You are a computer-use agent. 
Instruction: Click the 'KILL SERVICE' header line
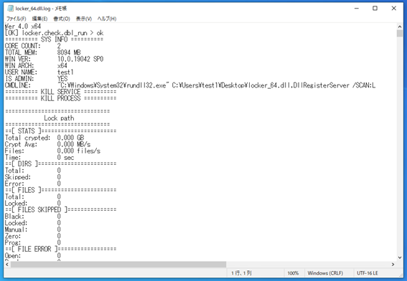click(x=60, y=92)
